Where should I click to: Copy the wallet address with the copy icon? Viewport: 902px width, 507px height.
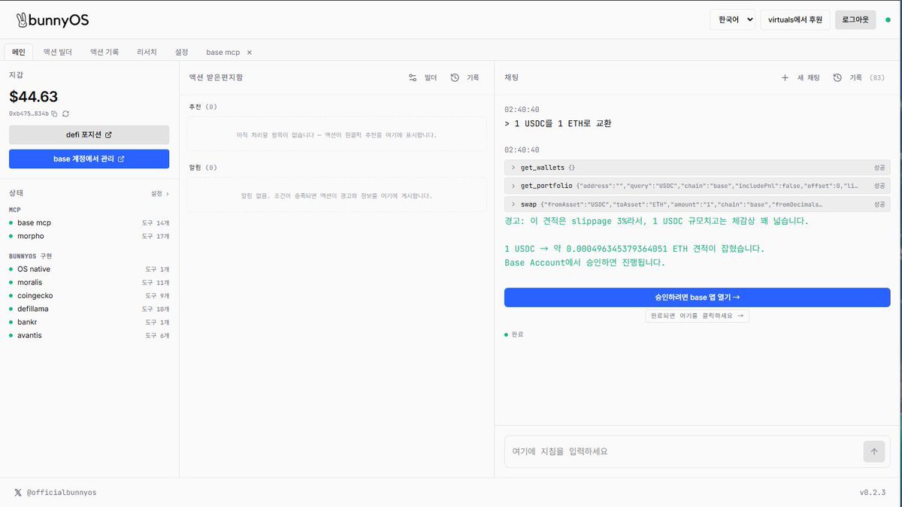coord(54,113)
